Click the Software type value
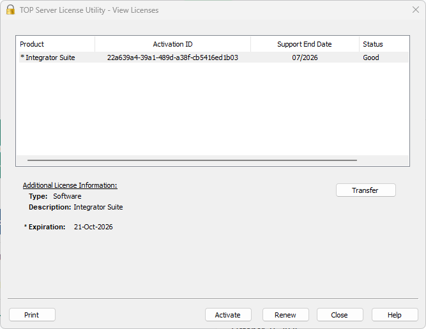 tap(67, 196)
